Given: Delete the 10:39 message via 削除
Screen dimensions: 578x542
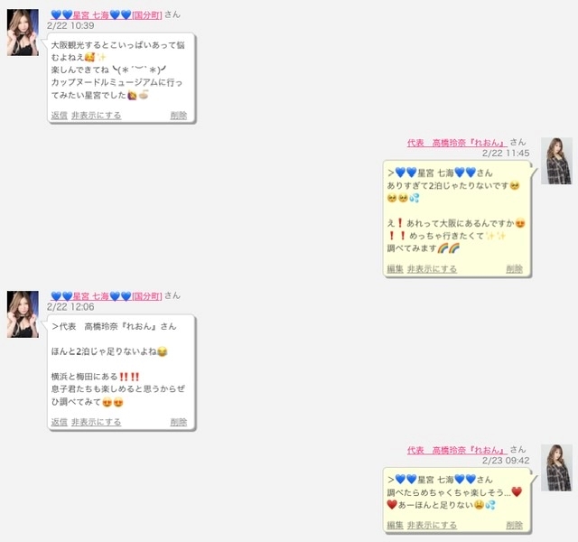Looking at the screenshot, I should [179, 116].
